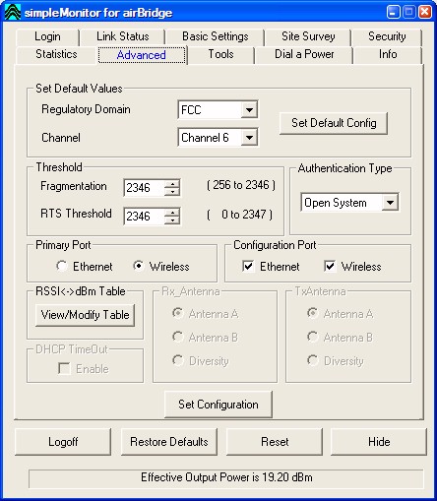
Task: Expand the Authentication Type Open System dropdown
Action: [x=390, y=203]
